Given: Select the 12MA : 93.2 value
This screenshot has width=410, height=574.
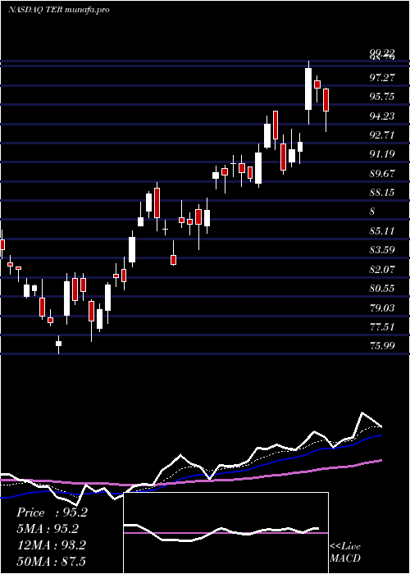Looking at the screenshot, I should [x=51, y=545].
